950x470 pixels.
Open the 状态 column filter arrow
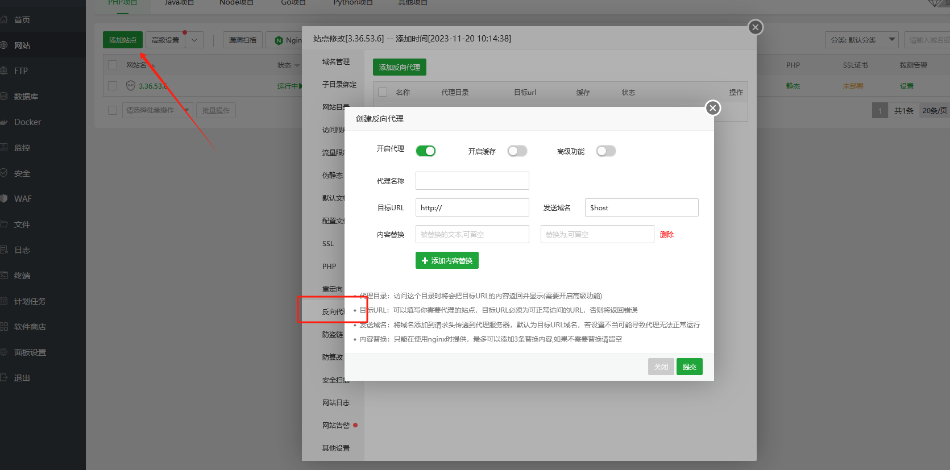297,66
